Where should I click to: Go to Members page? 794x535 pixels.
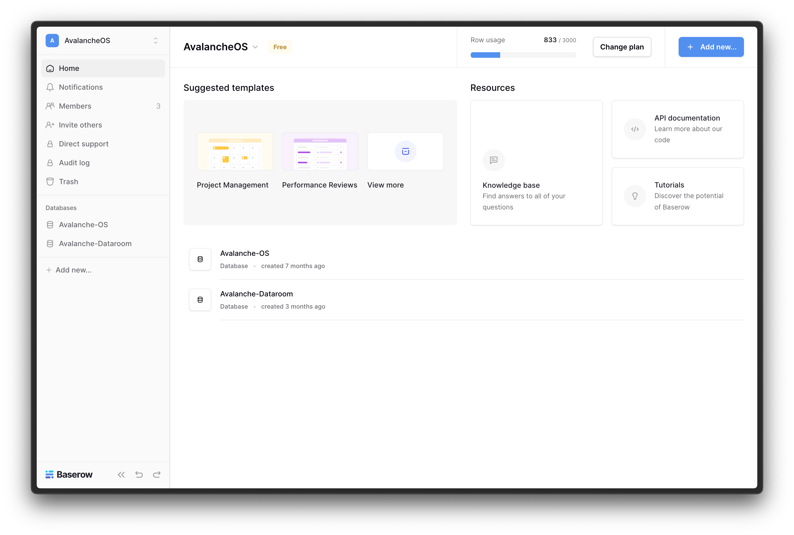click(75, 106)
